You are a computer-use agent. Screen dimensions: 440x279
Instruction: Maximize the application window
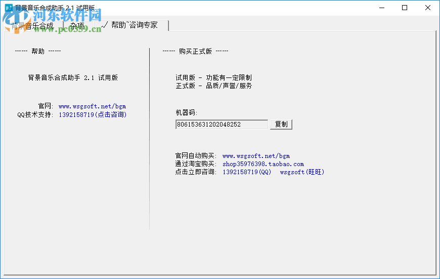[x=405, y=8]
